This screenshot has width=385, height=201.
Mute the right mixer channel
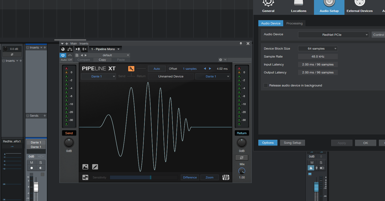click(312, 163)
